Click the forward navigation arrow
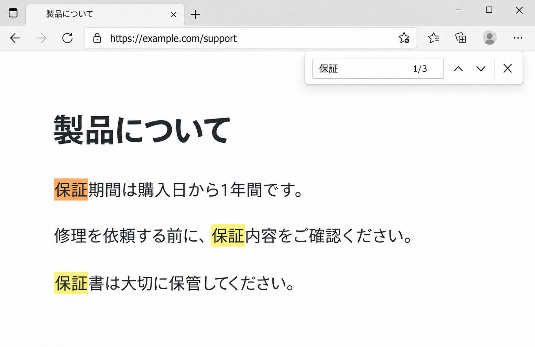This screenshot has width=535, height=347. coord(41,38)
